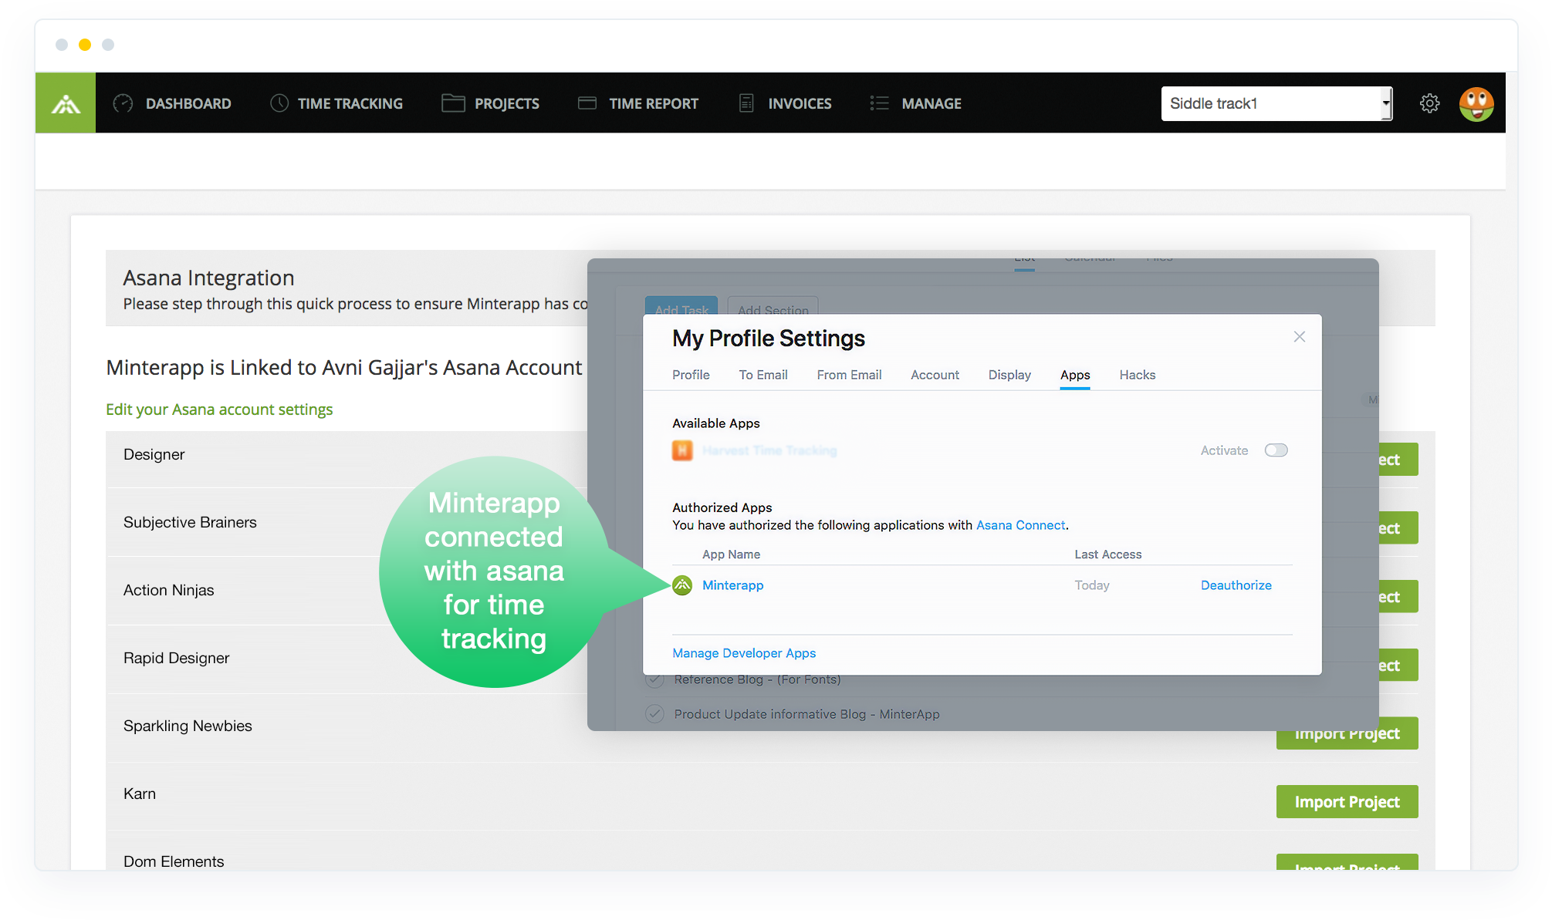Toggle the Activate switch for Harvest
This screenshot has width=1552, height=920.
[1276, 450]
